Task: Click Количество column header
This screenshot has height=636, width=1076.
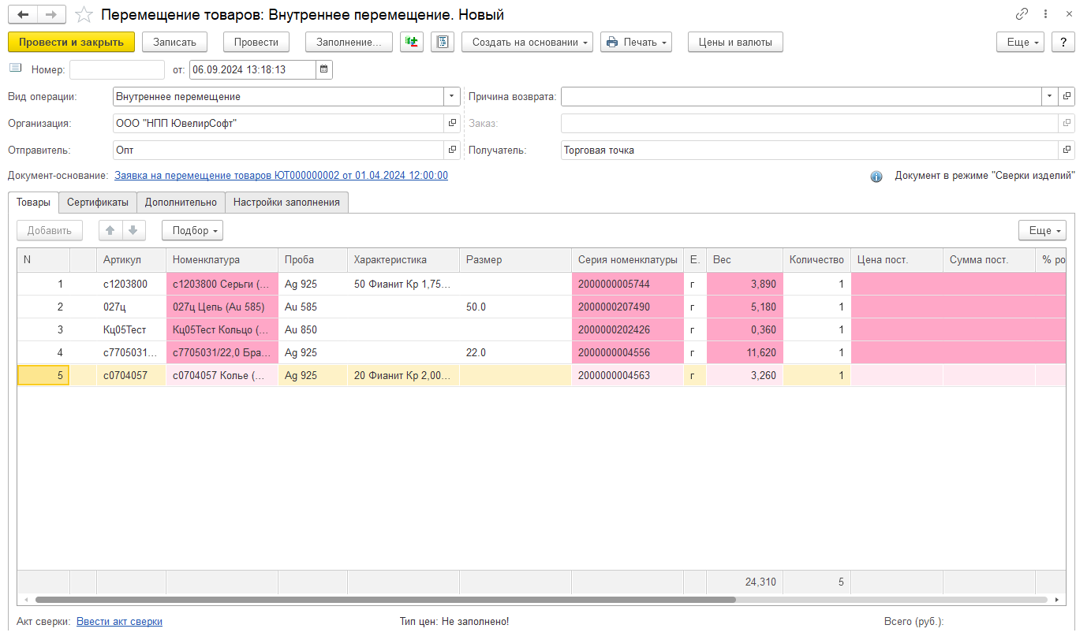Action: [x=816, y=259]
